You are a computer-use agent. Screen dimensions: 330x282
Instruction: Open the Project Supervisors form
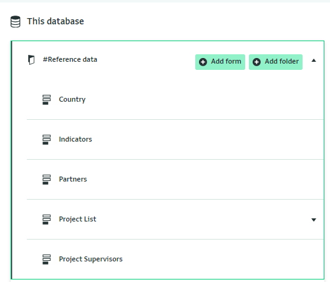coord(90,260)
